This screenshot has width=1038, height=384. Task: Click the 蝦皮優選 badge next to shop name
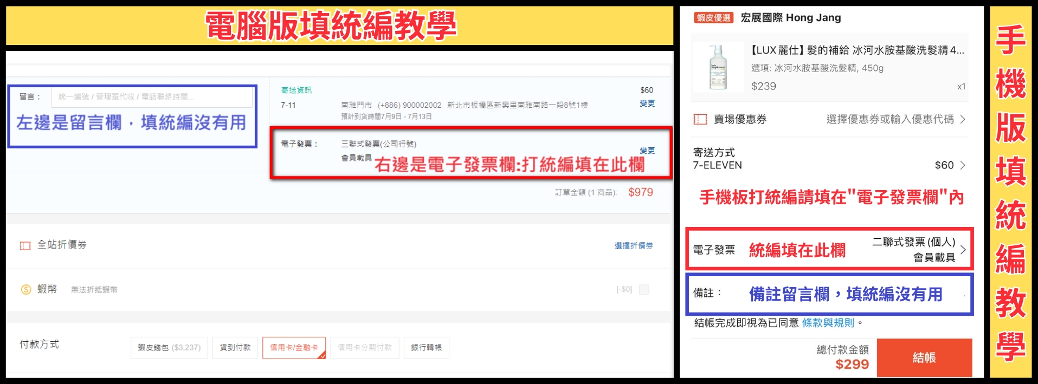click(x=713, y=18)
